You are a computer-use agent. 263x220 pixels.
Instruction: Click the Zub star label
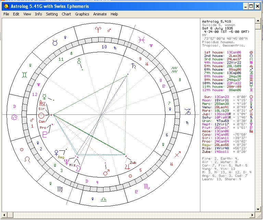pos(133,163)
